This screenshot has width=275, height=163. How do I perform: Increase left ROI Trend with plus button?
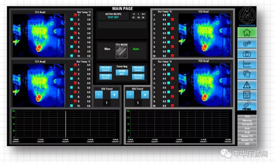(114, 95)
